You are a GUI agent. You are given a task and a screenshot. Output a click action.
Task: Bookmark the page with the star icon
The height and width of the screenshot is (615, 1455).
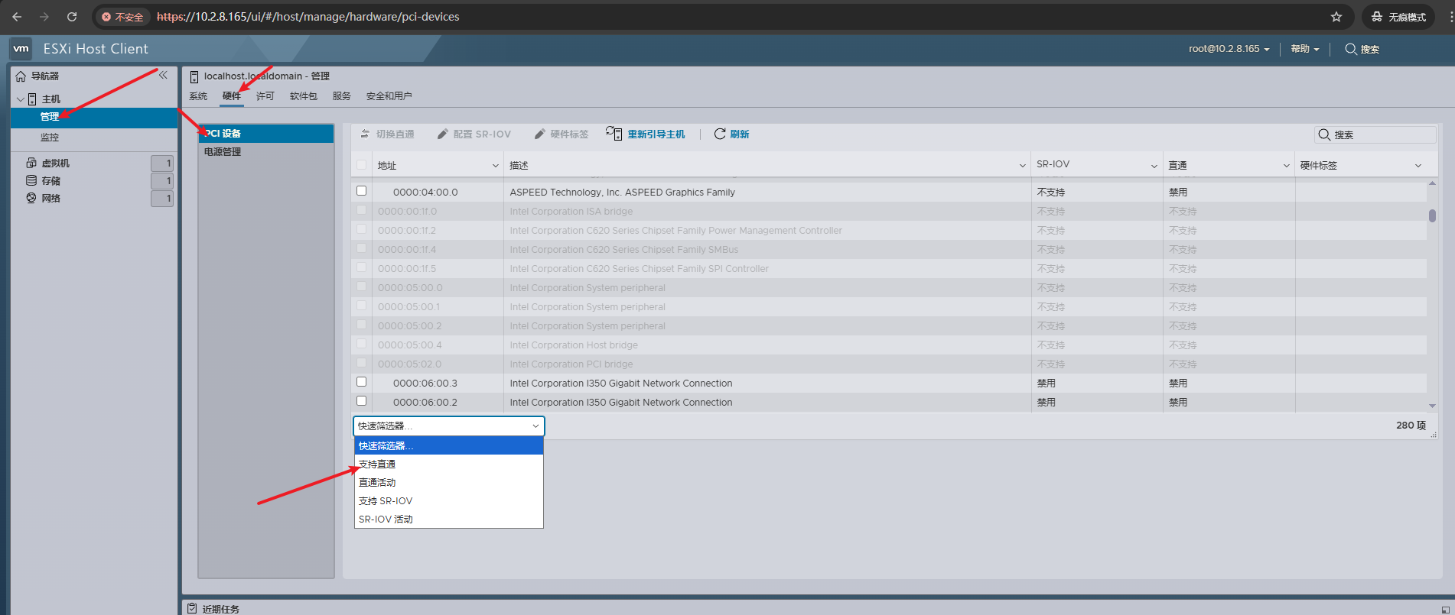(x=1336, y=17)
